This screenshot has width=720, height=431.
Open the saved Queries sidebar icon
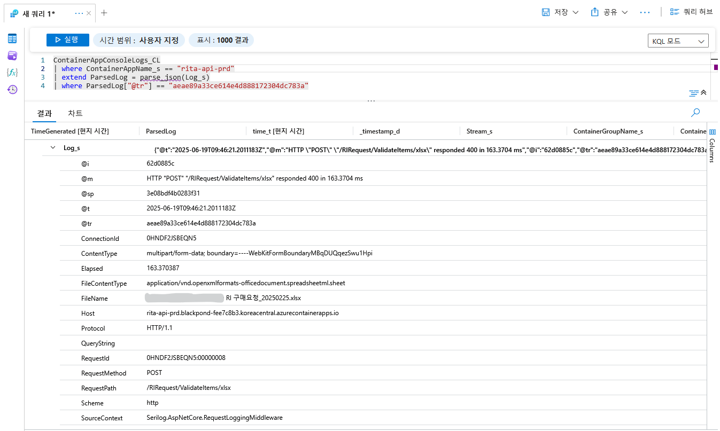[12, 56]
